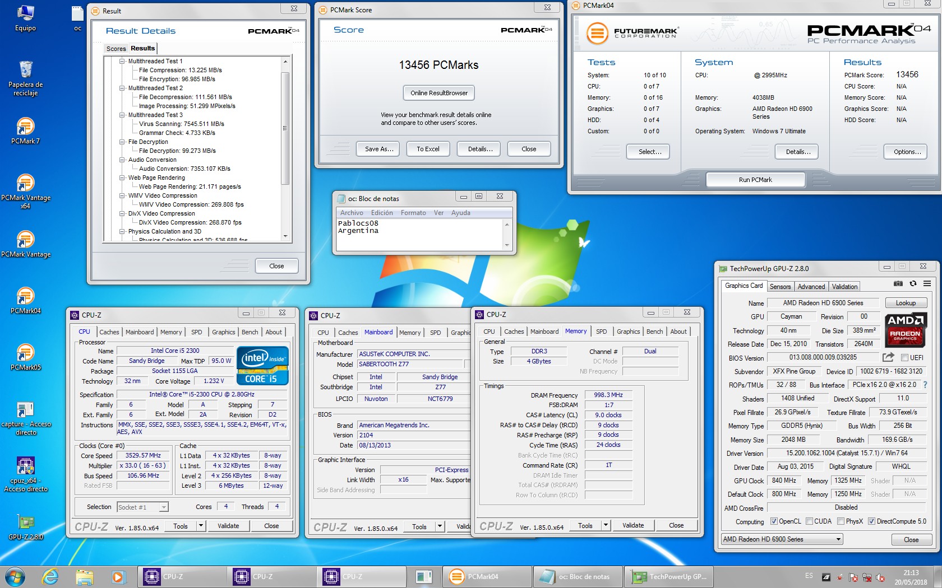
Task: Click the ES language indicator in the taskbar
Action: (x=809, y=576)
